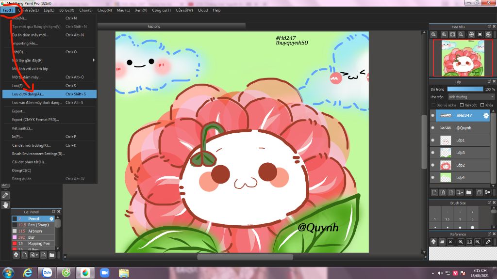
Task: Select the Airbrush brush
Action: click(33, 231)
